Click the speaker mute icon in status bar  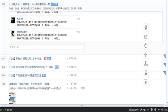pyautogui.click(x=159, y=109)
